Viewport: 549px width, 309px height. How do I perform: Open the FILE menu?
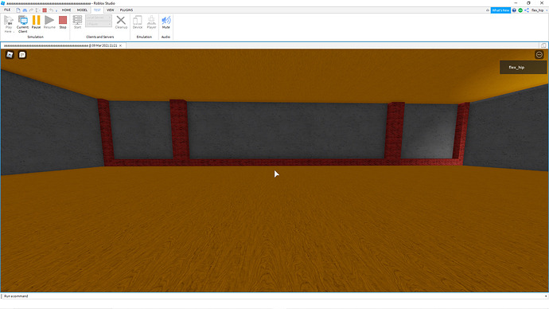(x=7, y=10)
